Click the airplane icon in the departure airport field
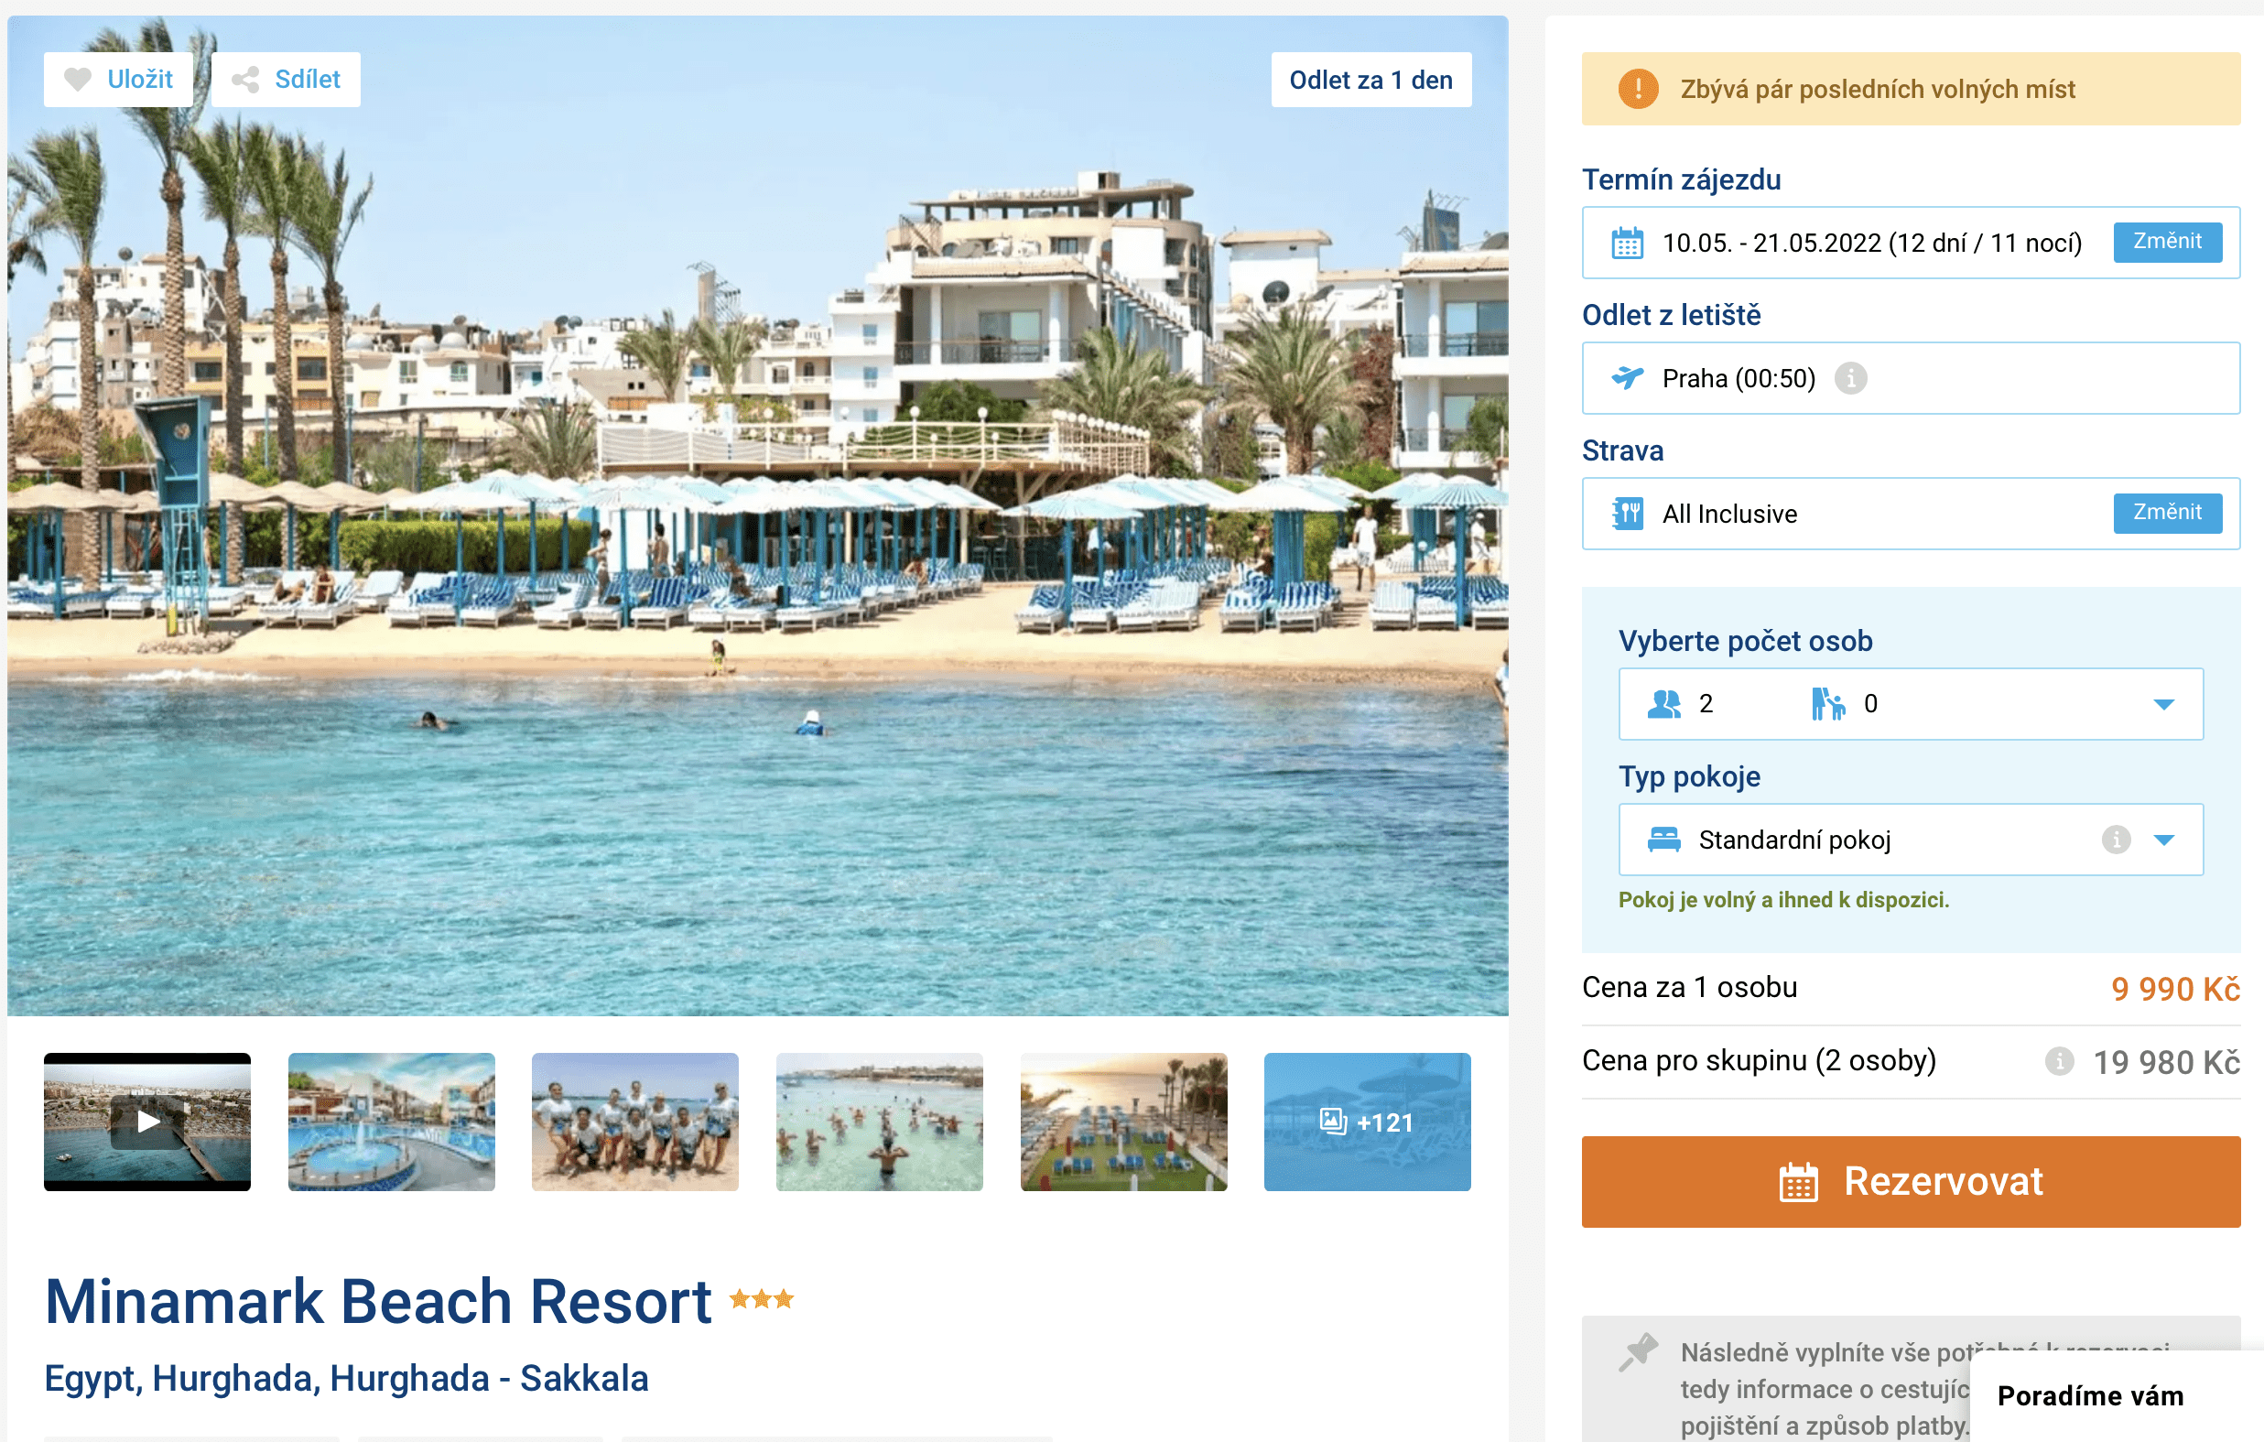Image resolution: width=2264 pixels, height=1442 pixels. coord(1628,379)
